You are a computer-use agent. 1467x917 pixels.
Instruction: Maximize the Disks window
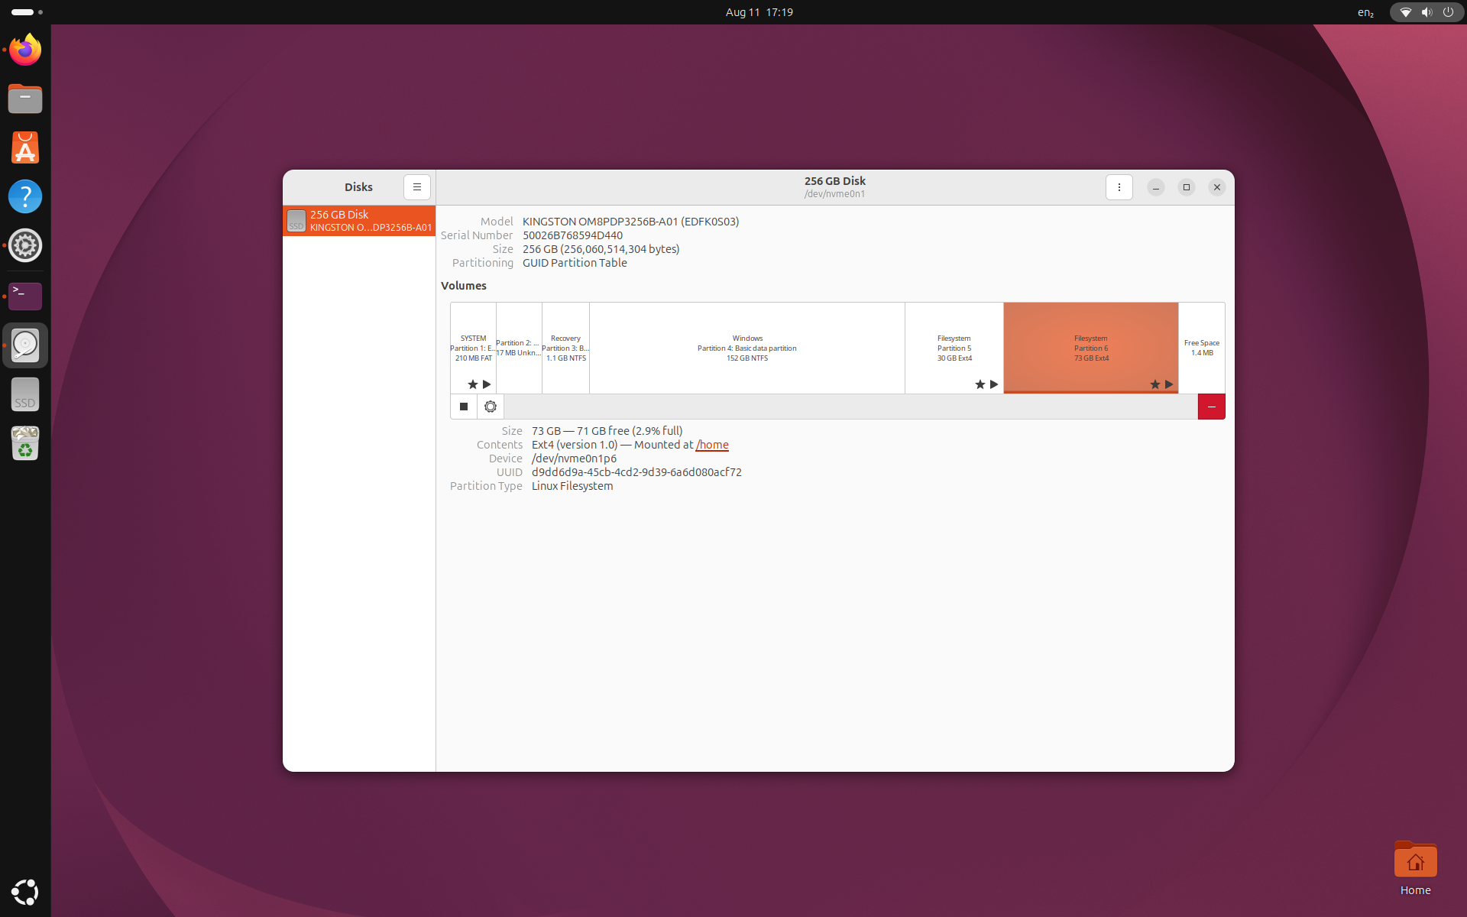pos(1187,187)
